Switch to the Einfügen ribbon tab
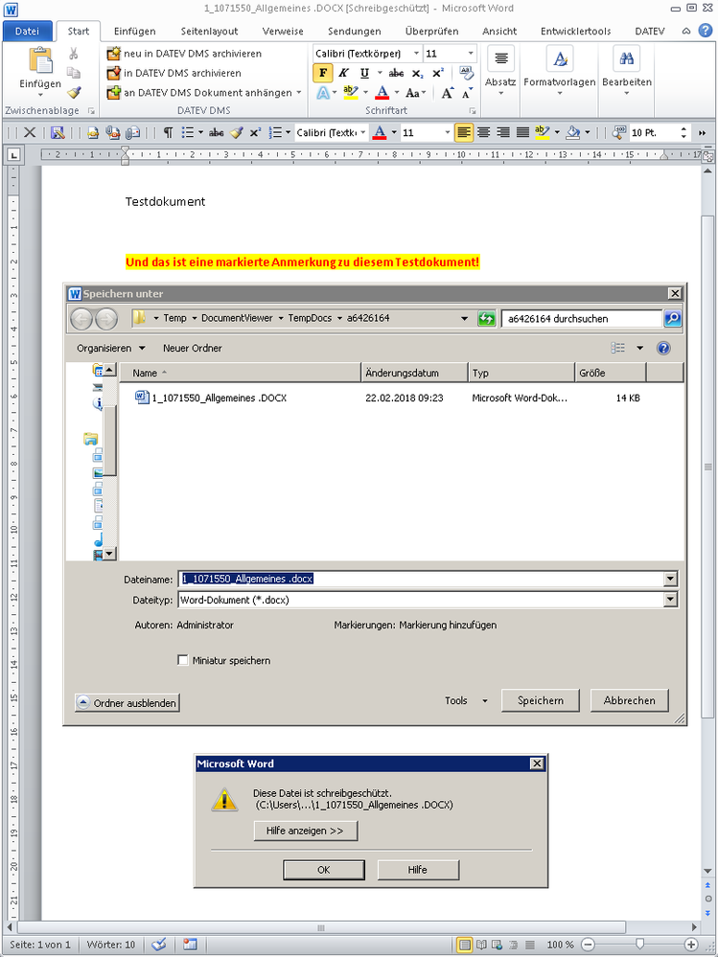The height and width of the screenshot is (957, 718). 134,31
